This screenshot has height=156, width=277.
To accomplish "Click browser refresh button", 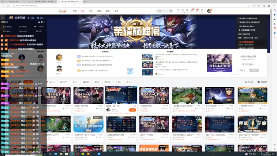I will pos(8,6).
